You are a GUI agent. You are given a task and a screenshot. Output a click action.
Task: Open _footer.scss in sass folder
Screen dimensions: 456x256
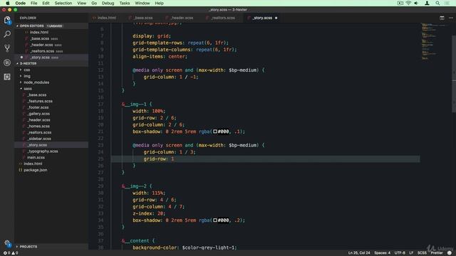[38, 107]
